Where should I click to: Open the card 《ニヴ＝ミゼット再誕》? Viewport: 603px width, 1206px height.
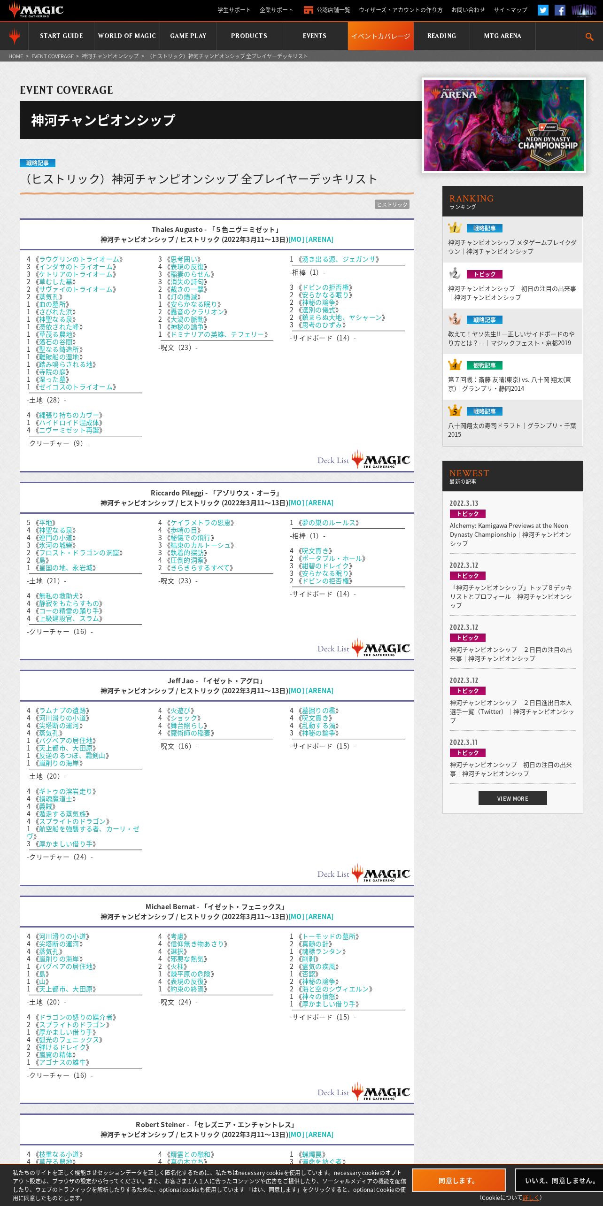tap(69, 430)
